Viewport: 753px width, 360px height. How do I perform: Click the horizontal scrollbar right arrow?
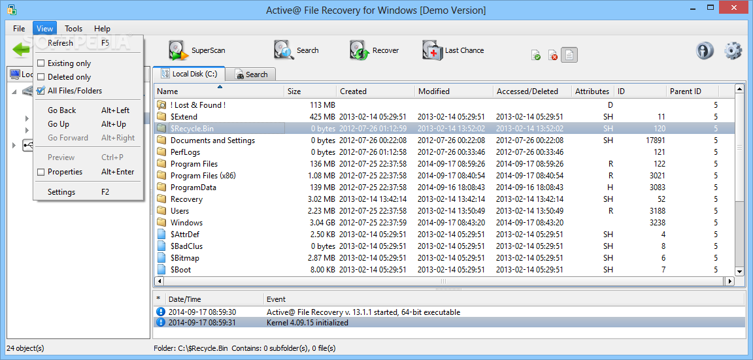tap(729, 282)
